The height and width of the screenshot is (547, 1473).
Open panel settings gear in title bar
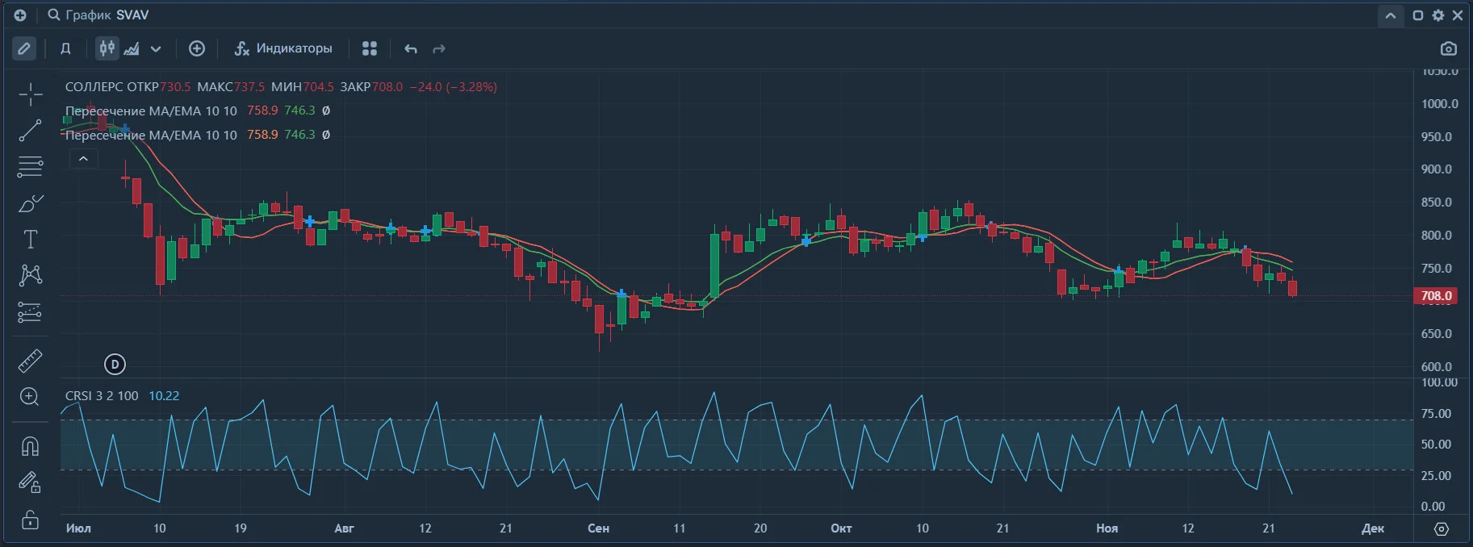[x=1438, y=15]
